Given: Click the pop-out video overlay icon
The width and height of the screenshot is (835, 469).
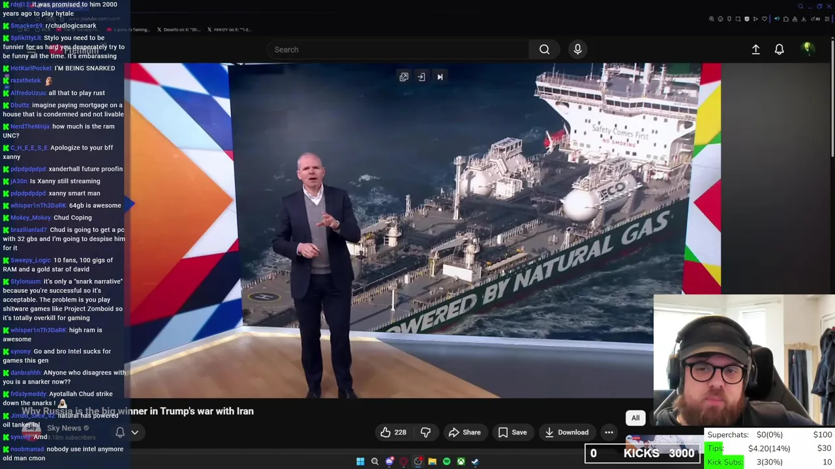Looking at the screenshot, I should (x=404, y=77).
